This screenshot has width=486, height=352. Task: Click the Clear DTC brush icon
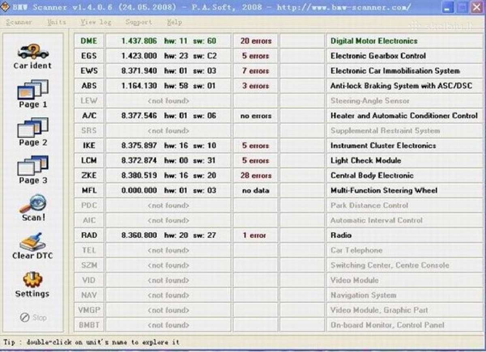click(33, 242)
